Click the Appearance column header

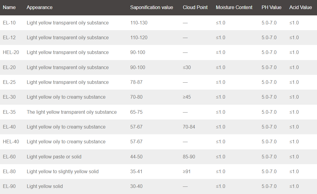(x=40, y=8)
